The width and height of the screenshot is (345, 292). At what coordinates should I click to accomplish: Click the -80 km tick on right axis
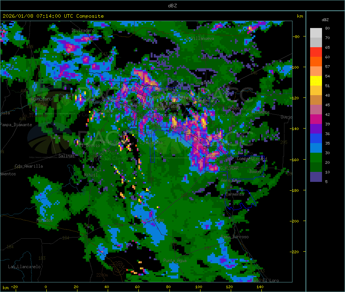(x=296, y=36)
